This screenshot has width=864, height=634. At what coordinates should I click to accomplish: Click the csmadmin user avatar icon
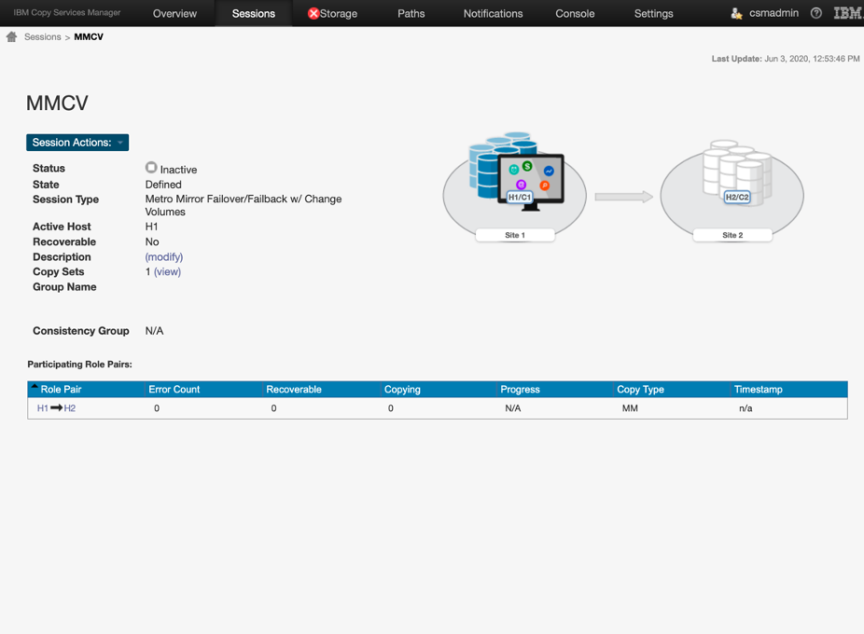[736, 13]
